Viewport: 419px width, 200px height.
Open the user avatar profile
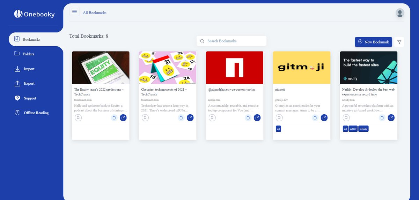(x=400, y=13)
